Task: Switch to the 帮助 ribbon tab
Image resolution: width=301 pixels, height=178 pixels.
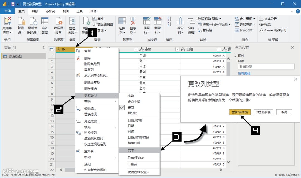Action: pyautogui.click(x=93, y=11)
